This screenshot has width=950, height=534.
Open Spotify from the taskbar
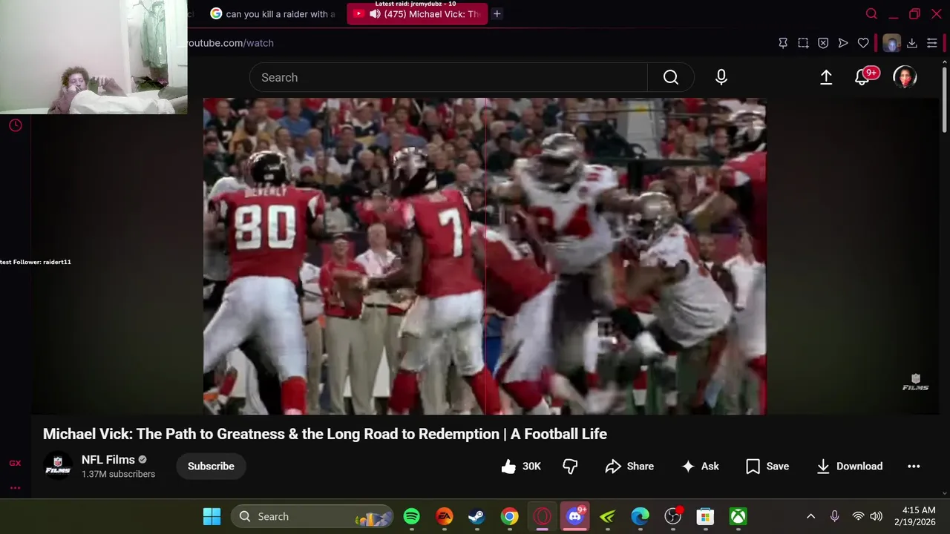coord(411,516)
